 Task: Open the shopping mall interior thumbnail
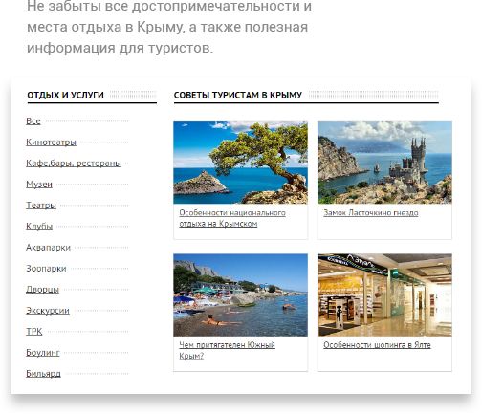[x=384, y=294]
